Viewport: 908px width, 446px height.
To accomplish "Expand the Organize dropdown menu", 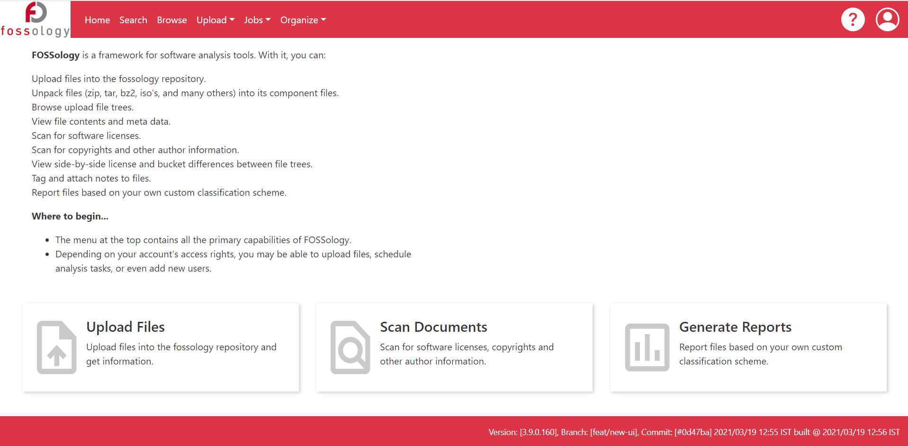I will pyautogui.click(x=303, y=20).
